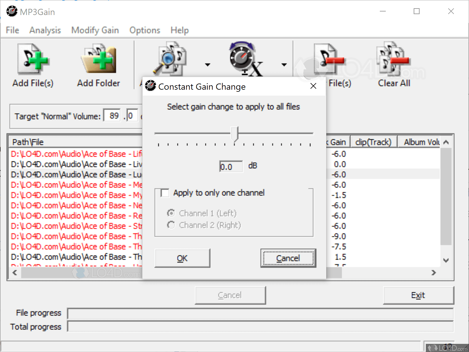Click the dB gain value field
469x352 pixels.
231,166
